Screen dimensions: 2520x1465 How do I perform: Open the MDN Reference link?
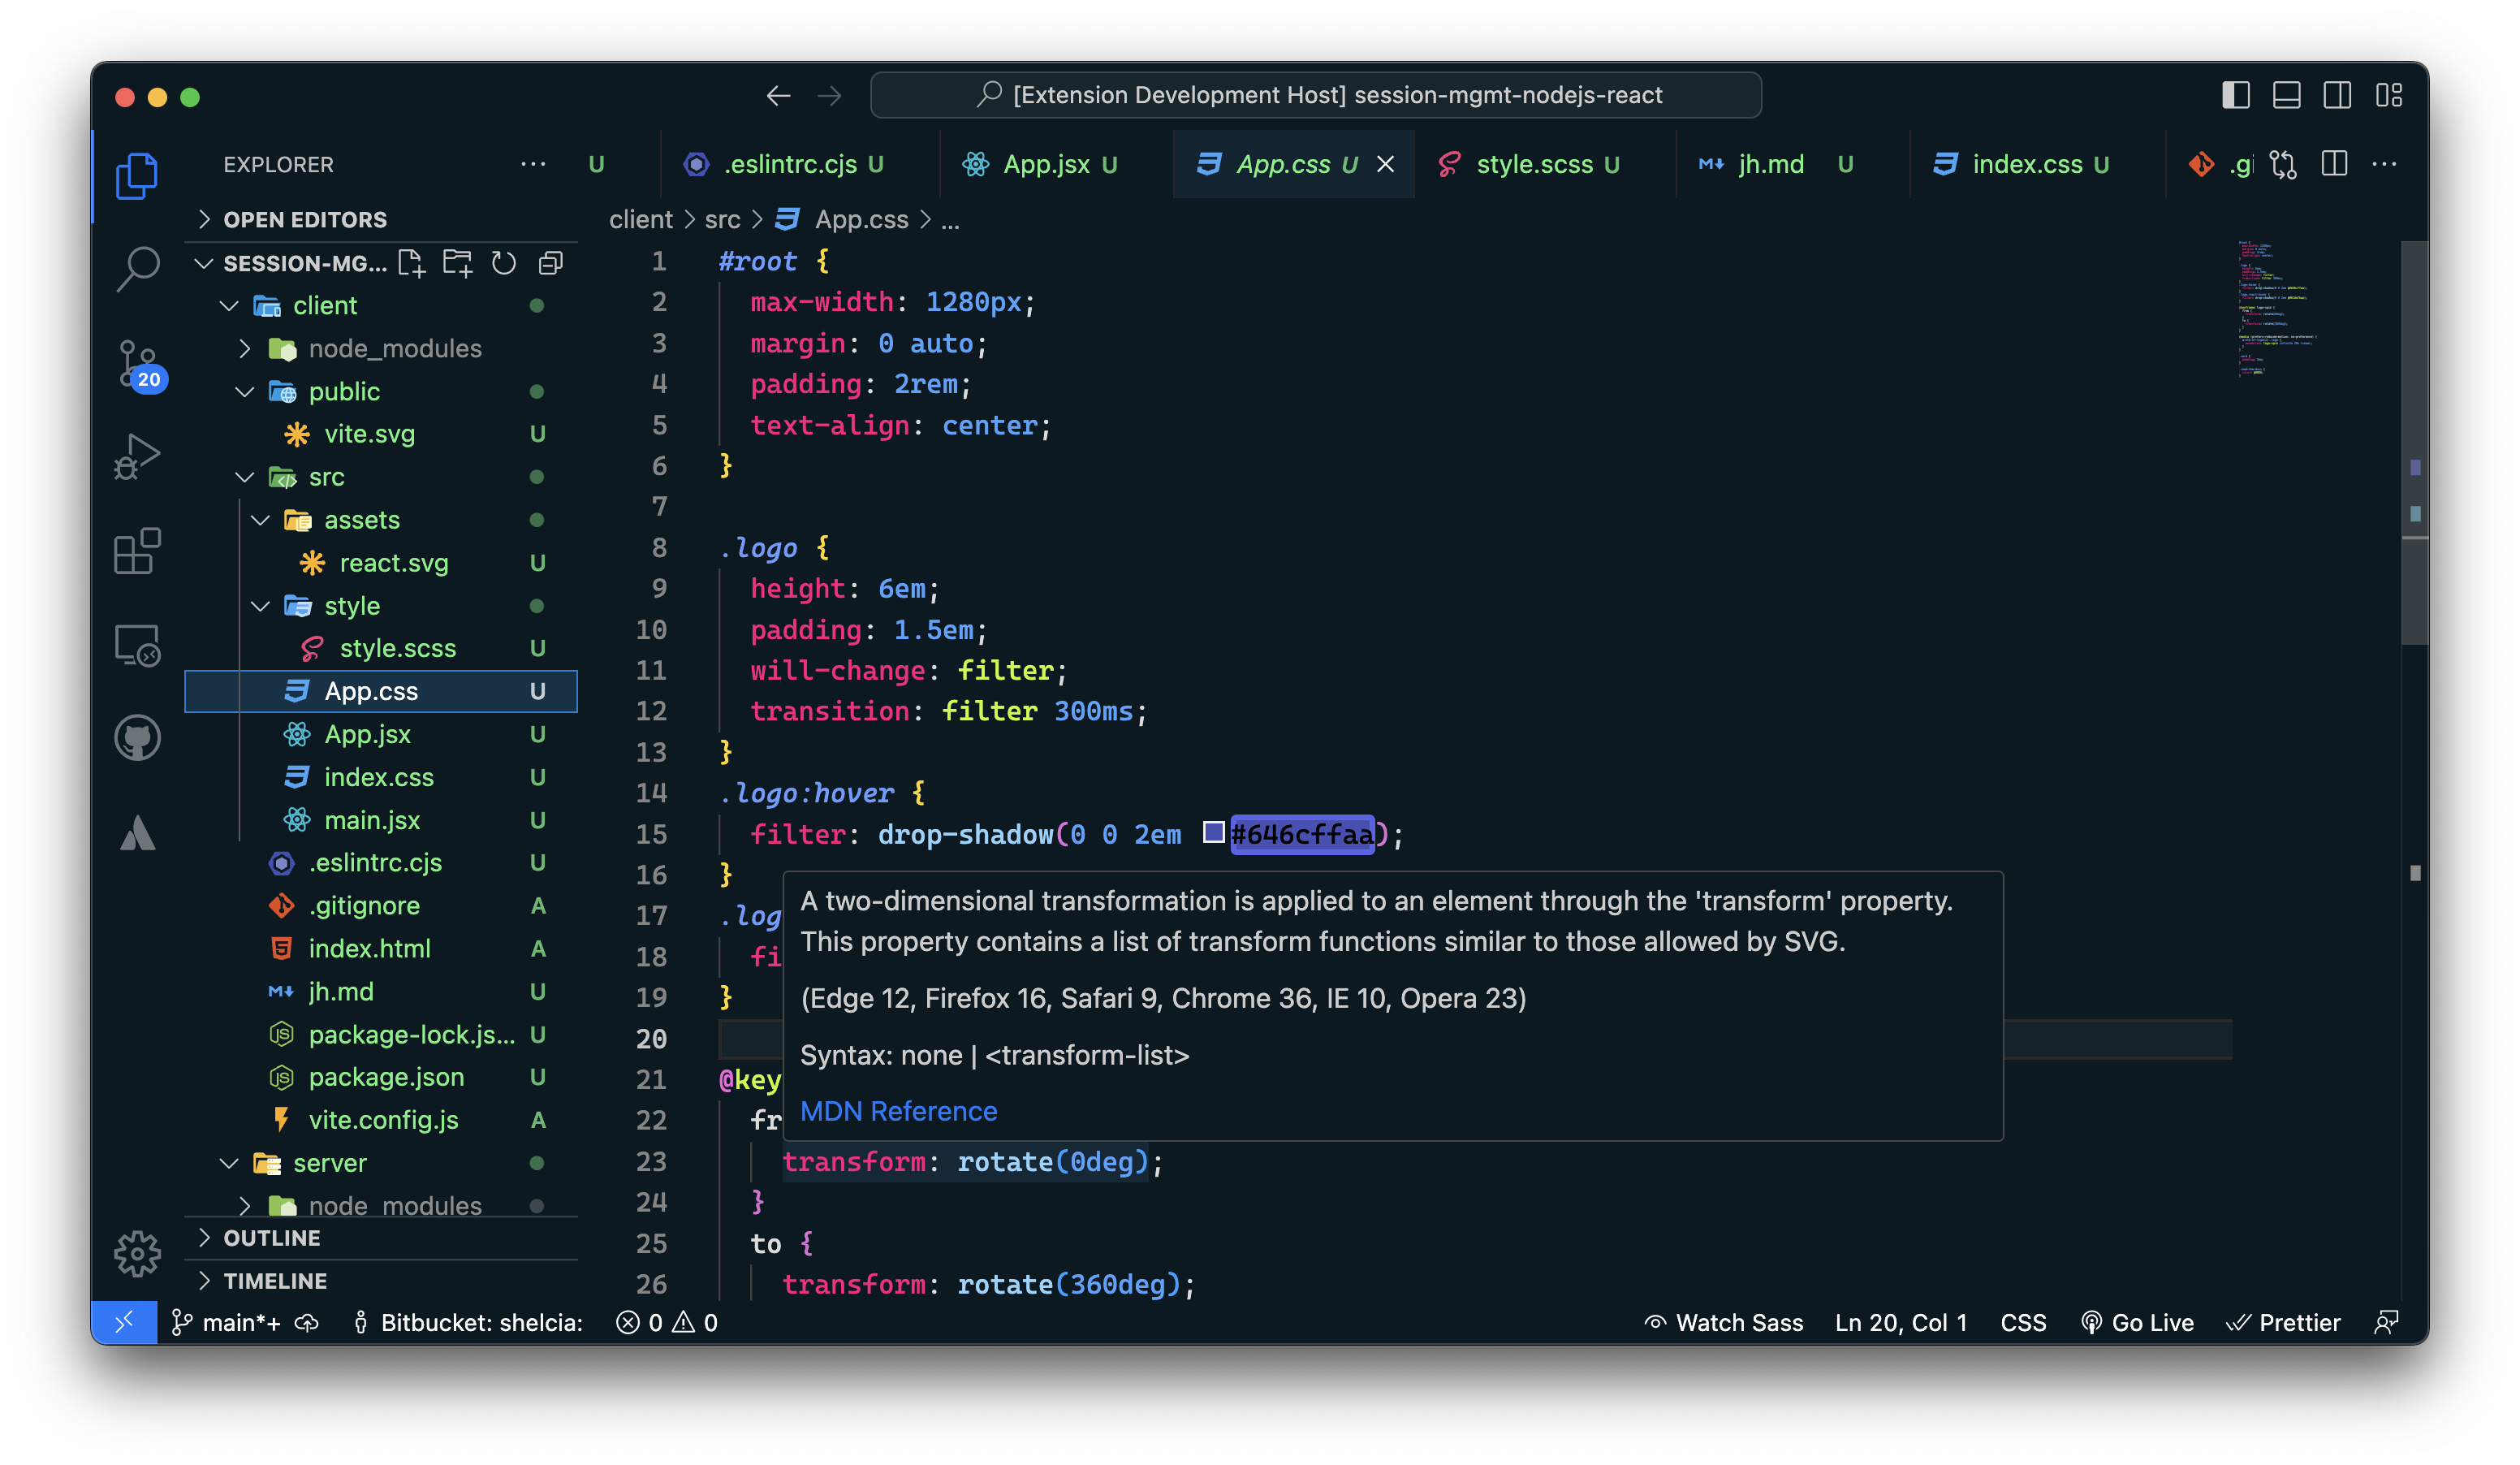tap(898, 1111)
